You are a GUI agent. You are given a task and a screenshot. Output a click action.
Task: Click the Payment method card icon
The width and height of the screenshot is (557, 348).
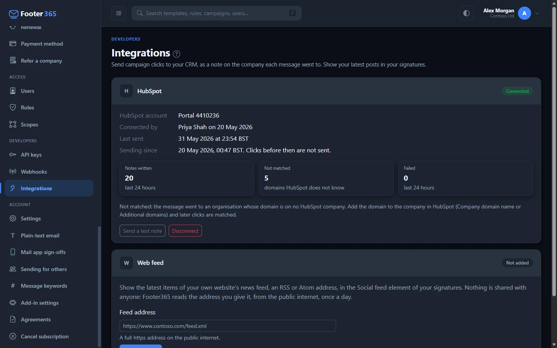[x=13, y=44]
